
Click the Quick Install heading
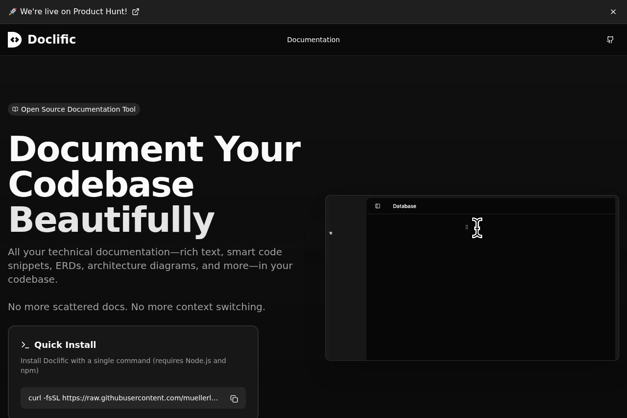(65, 345)
